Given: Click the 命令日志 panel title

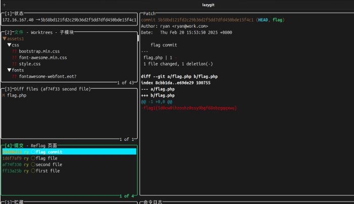Looking at the screenshot, I should point(153,202).
